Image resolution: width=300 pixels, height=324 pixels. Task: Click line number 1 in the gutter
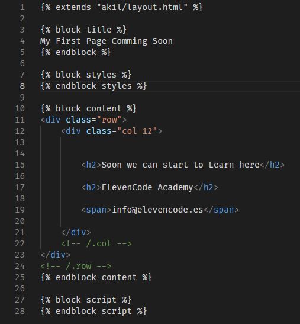(x=22, y=7)
